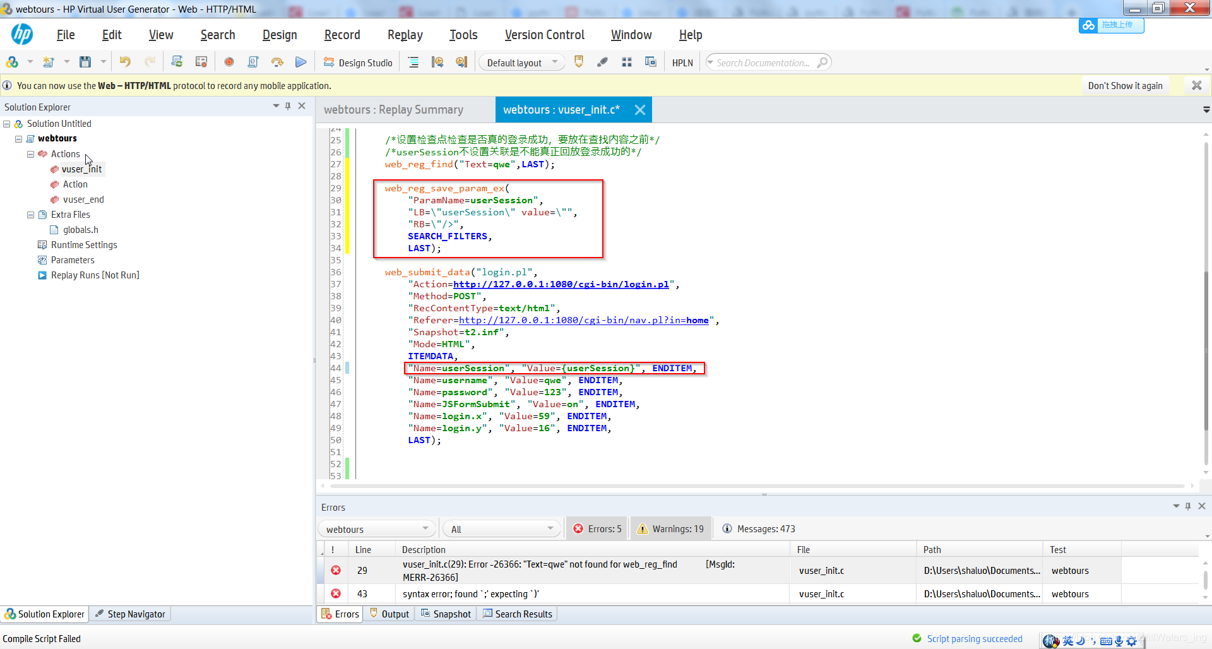Click the Add new script icon
The width and height of the screenshot is (1212, 649).
49,62
